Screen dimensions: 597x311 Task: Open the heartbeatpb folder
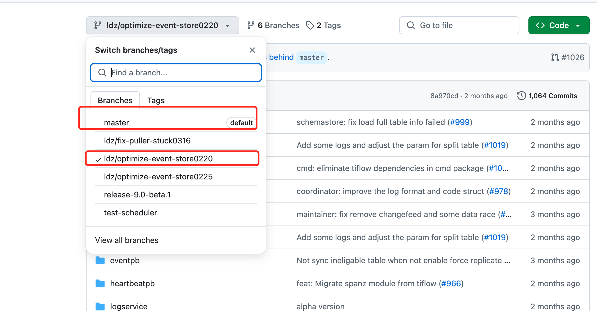[132, 283]
